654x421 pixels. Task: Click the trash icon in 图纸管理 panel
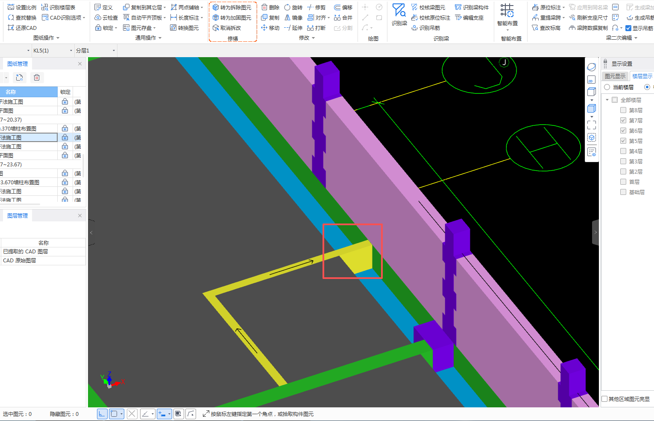pos(37,77)
